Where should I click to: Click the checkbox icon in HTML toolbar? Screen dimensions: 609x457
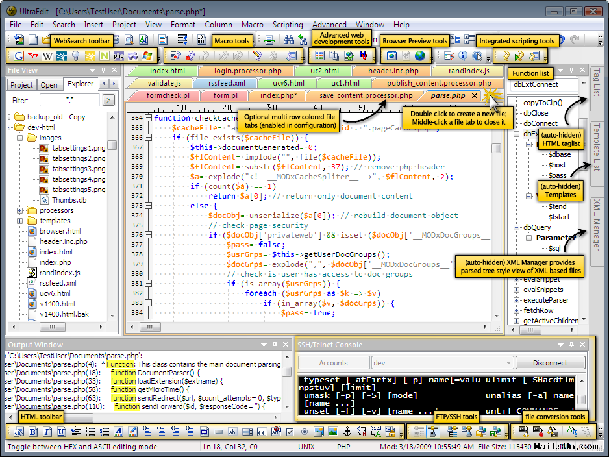pyautogui.click(x=290, y=432)
